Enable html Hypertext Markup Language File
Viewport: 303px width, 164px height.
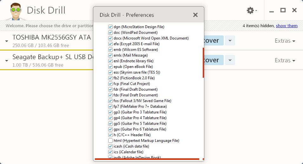(x=110, y=141)
